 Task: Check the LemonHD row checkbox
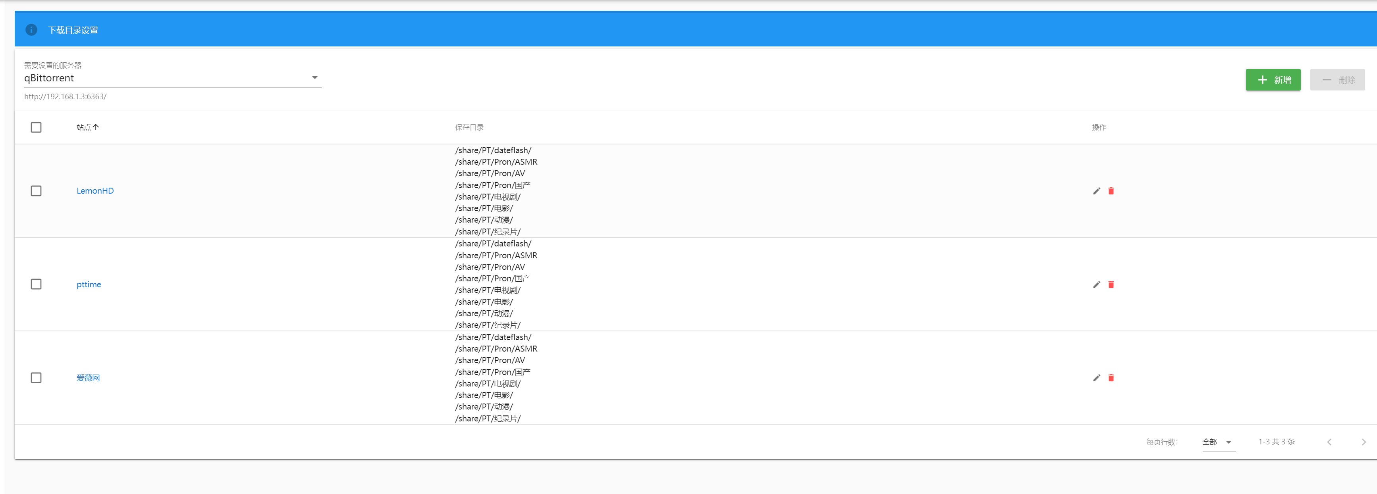pos(36,191)
